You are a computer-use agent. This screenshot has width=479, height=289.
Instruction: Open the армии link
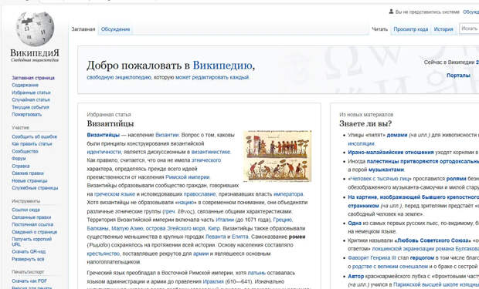(201, 254)
